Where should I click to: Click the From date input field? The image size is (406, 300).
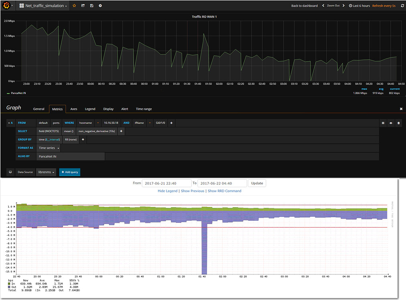pos(166,183)
